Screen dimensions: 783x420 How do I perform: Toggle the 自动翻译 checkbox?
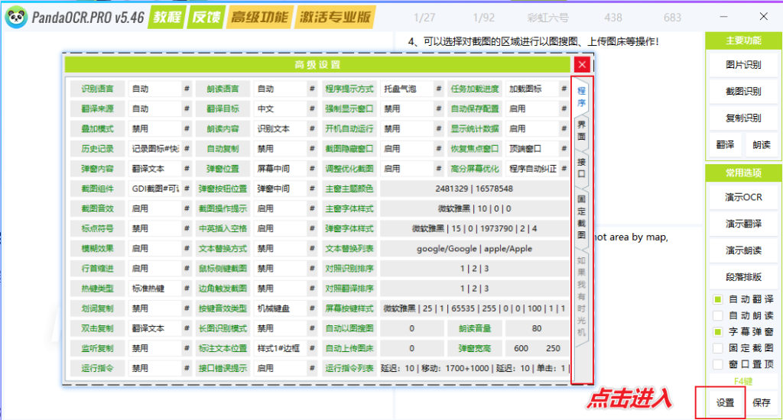click(x=717, y=299)
